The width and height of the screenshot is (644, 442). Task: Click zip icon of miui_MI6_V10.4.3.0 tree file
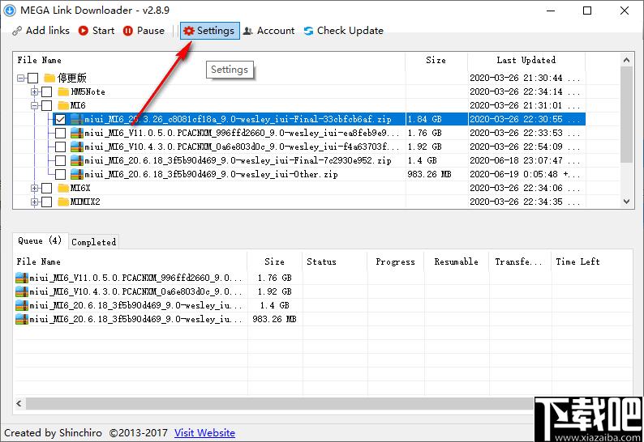tap(77, 147)
